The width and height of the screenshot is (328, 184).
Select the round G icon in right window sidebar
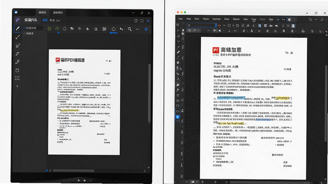pyautogui.click(x=178, y=63)
